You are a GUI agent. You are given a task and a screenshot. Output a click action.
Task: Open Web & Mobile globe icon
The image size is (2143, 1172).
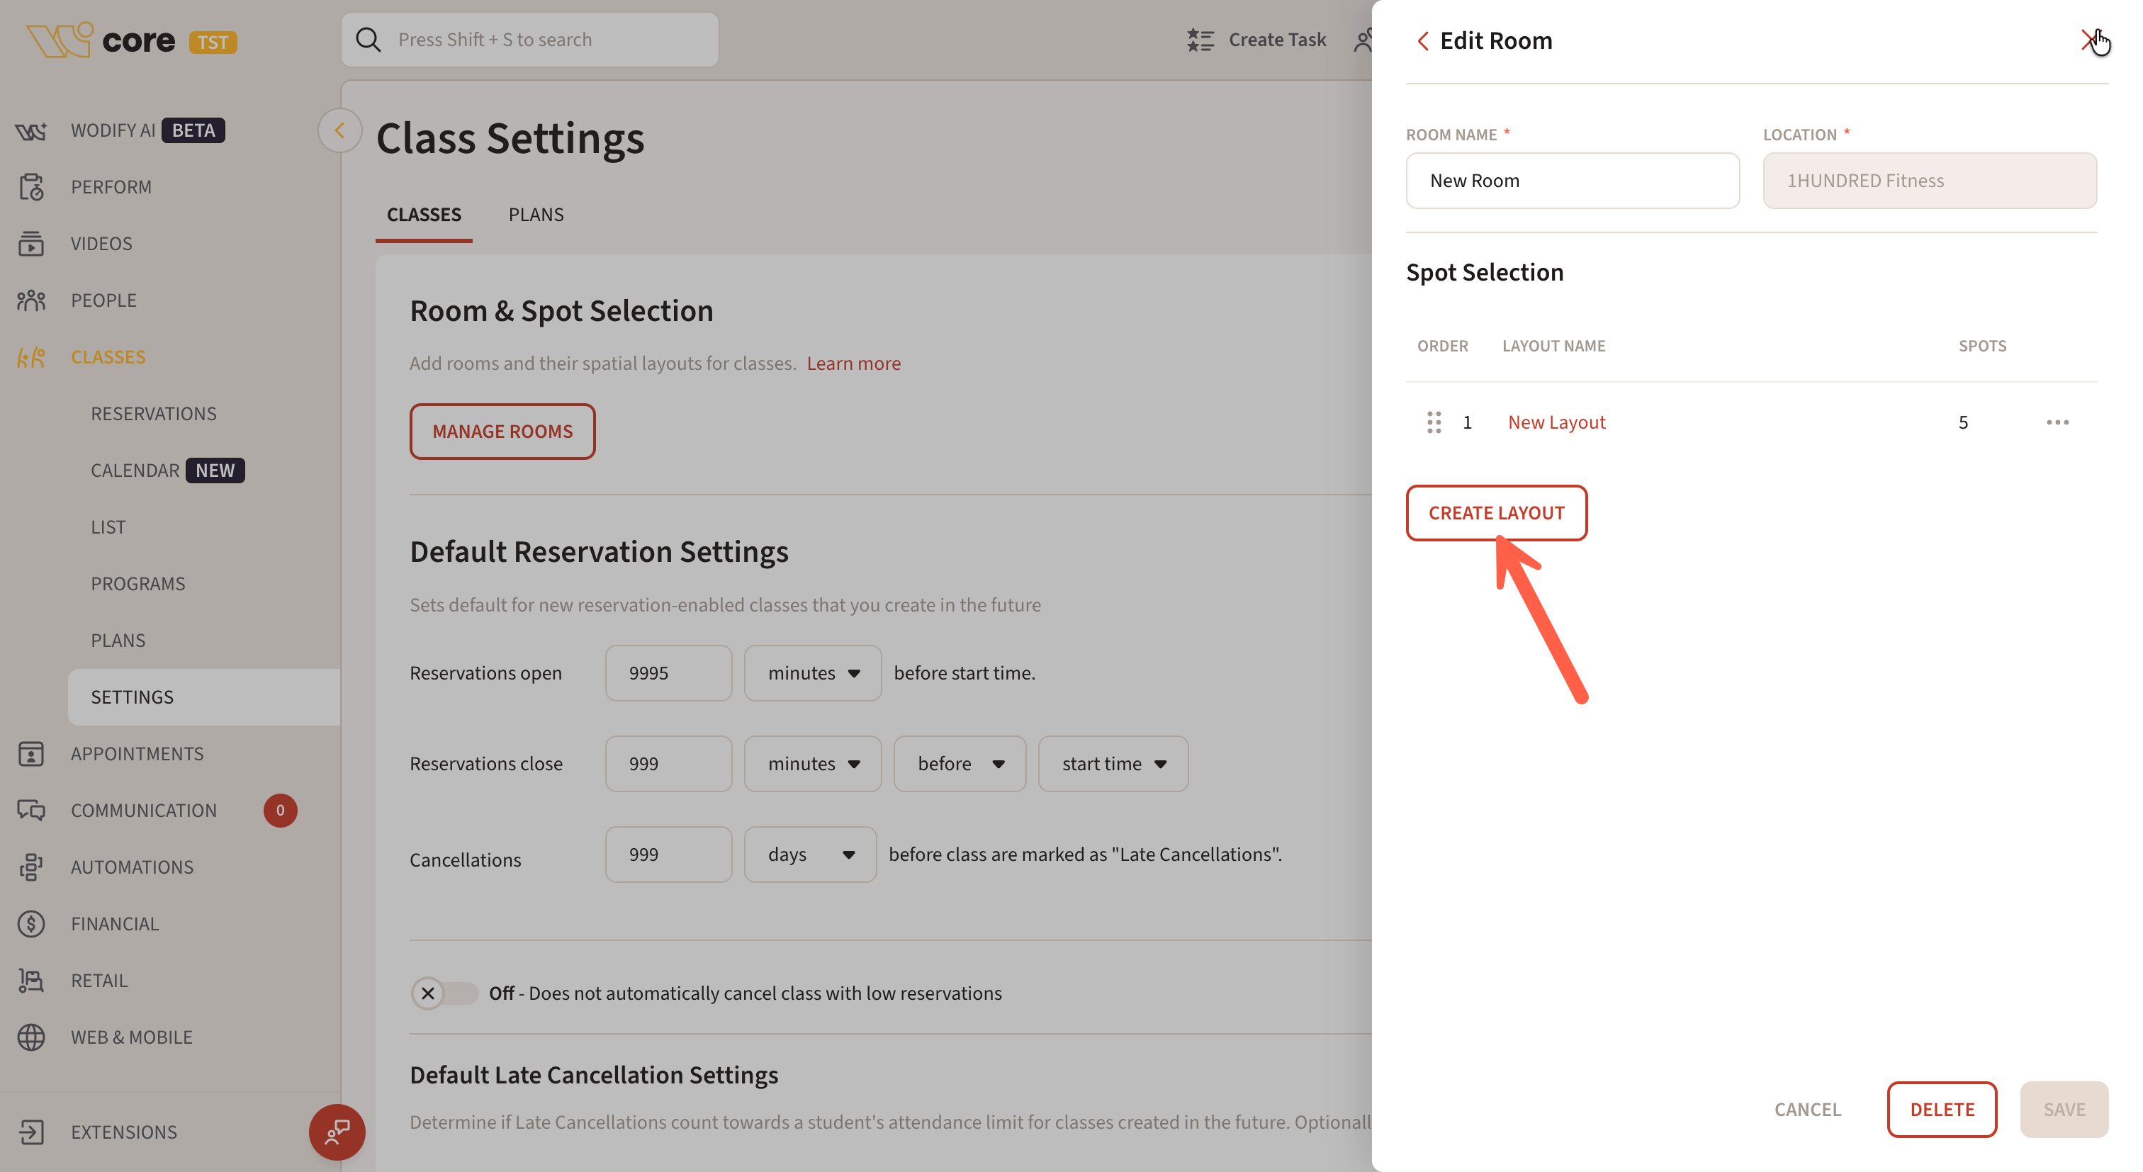tap(30, 1037)
